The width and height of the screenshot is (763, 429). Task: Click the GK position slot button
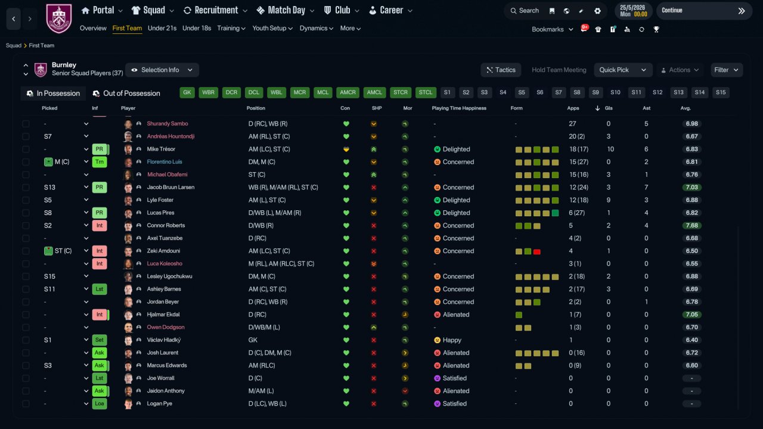(188, 92)
